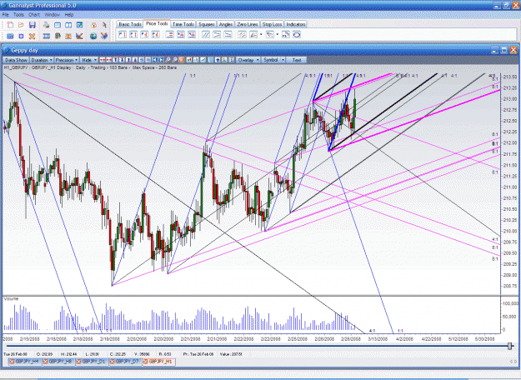The height and width of the screenshot is (380, 521).
Task: Open the File menu
Action: point(5,15)
